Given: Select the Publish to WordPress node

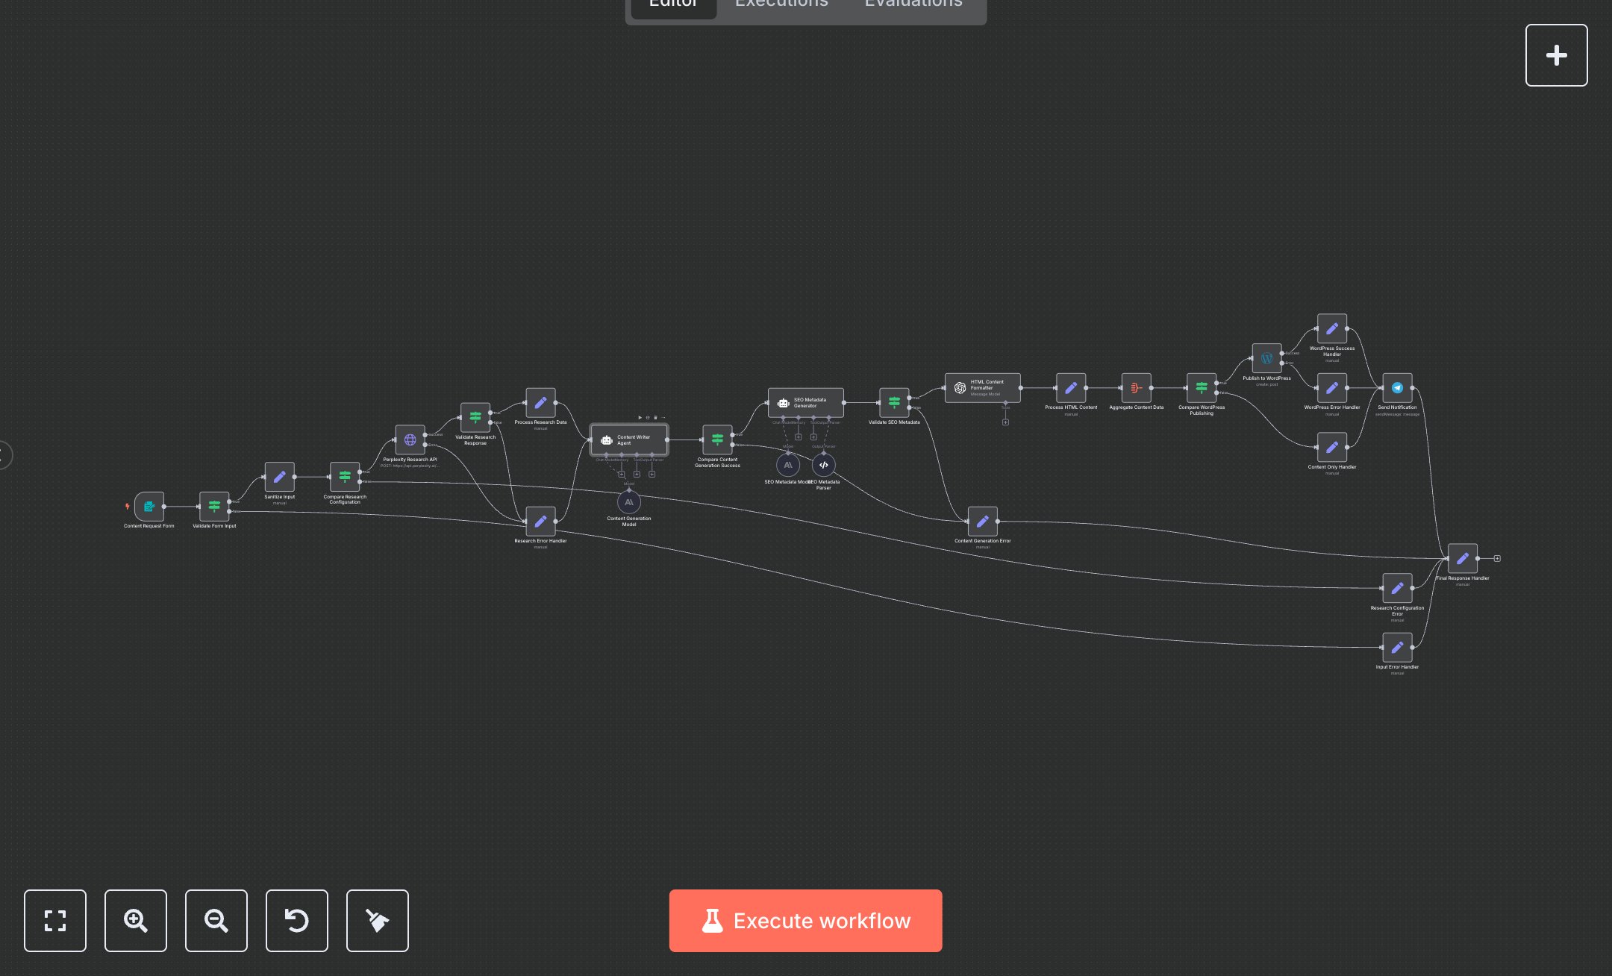Looking at the screenshot, I should click(1266, 358).
